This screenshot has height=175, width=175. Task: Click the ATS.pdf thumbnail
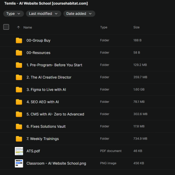pyautogui.click(x=19, y=151)
